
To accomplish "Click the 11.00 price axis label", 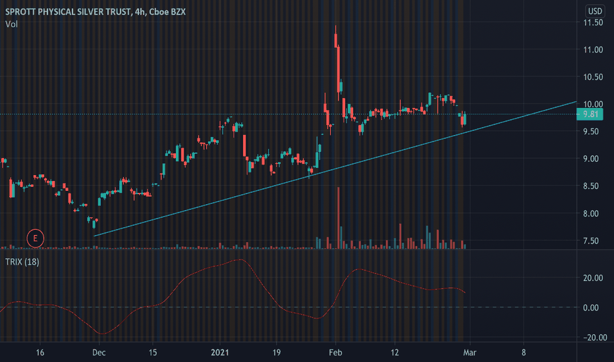I will pos(593,50).
